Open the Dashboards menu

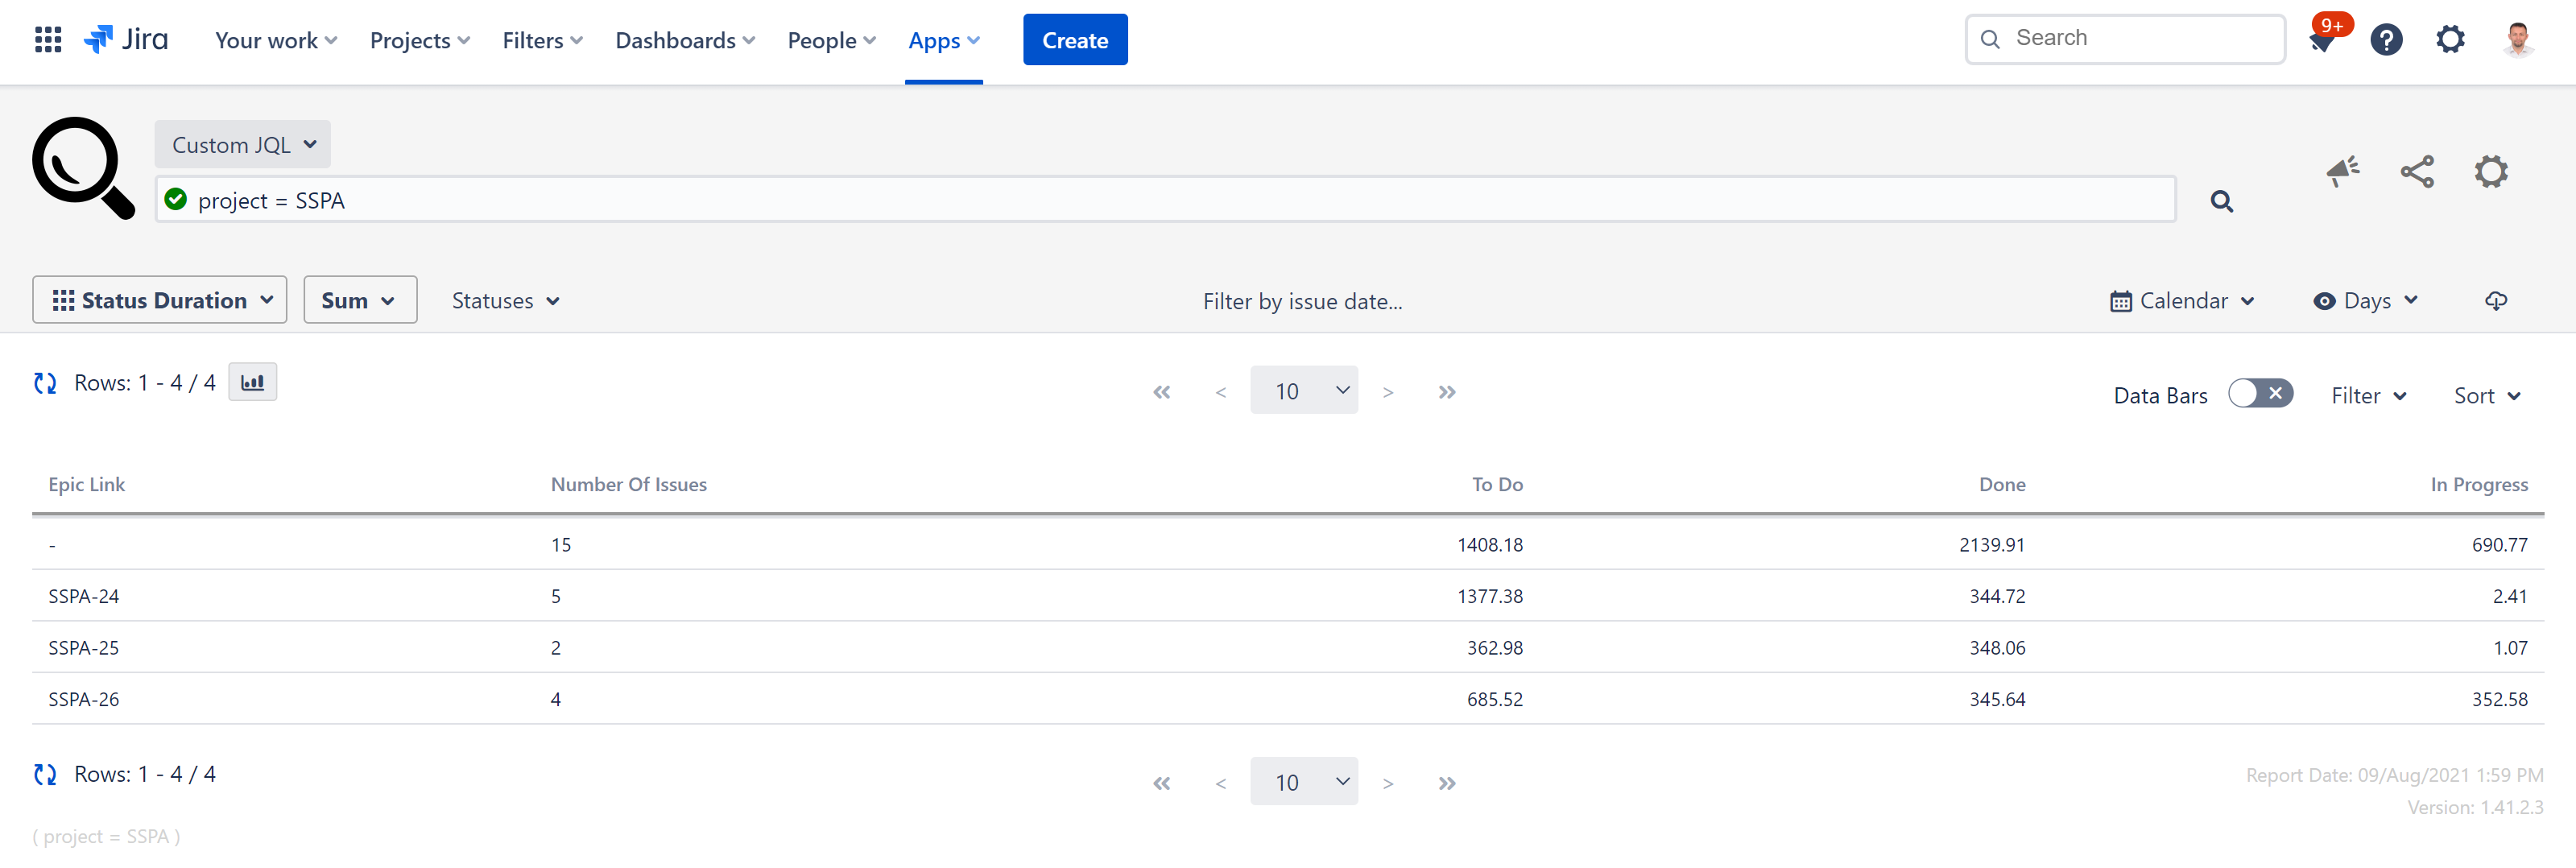click(x=685, y=41)
